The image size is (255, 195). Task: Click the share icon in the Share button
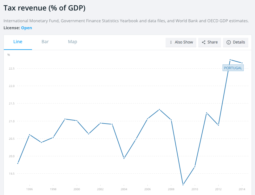pos(204,42)
